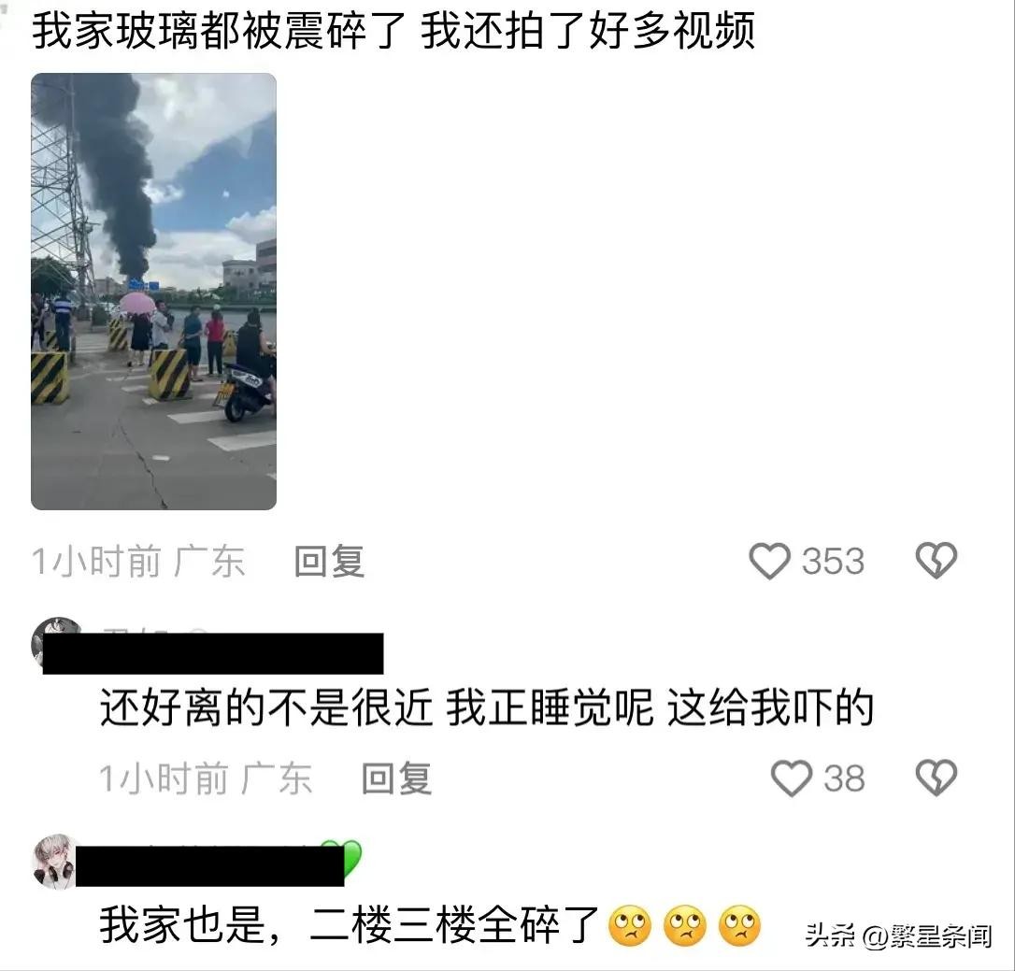Select the comment 我家也是，二楼三楼全碎了
This screenshot has height=971, width=1015.
350,926
